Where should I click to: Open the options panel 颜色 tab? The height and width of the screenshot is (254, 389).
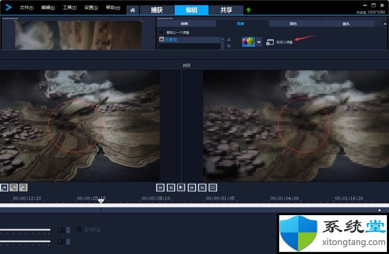pyautogui.click(x=293, y=23)
